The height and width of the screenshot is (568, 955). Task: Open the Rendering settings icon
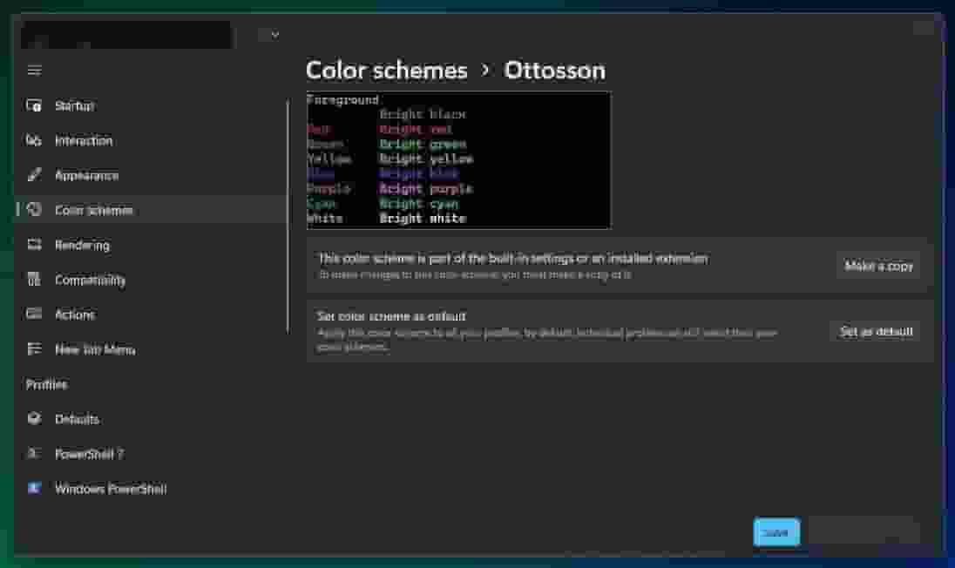33,245
